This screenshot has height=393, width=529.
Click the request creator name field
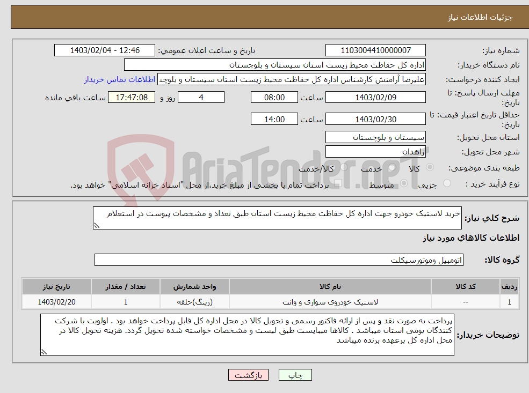click(292, 79)
